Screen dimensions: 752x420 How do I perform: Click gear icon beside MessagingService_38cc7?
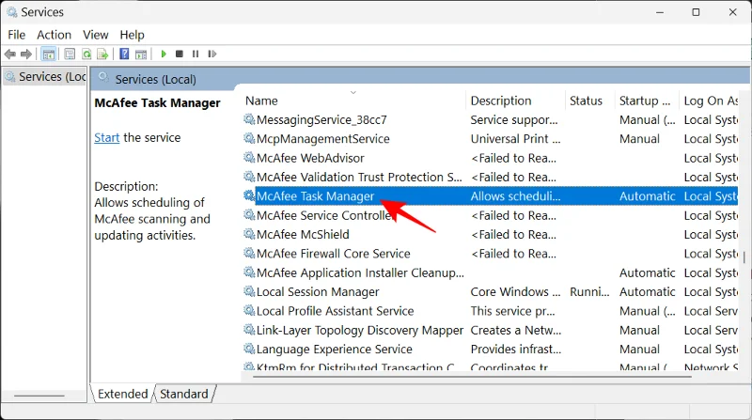(x=249, y=119)
